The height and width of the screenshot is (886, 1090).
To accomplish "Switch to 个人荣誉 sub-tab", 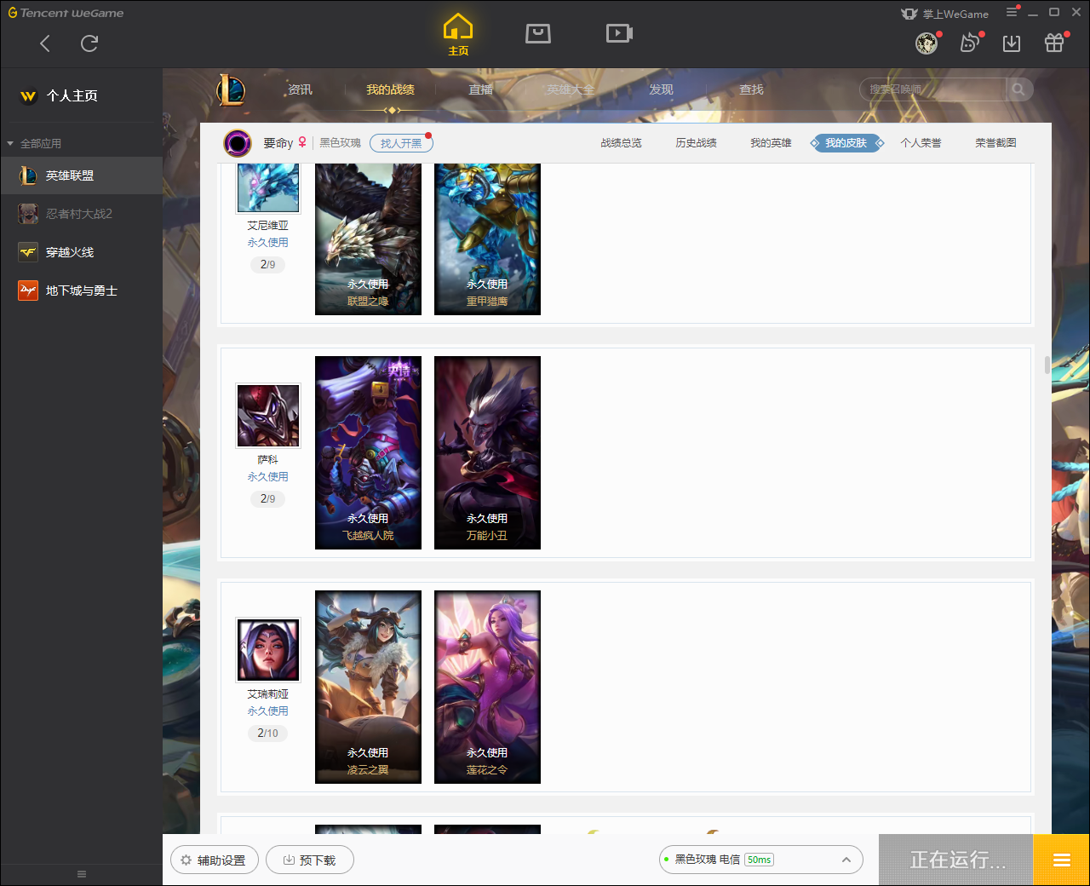I will coord(921,143).
